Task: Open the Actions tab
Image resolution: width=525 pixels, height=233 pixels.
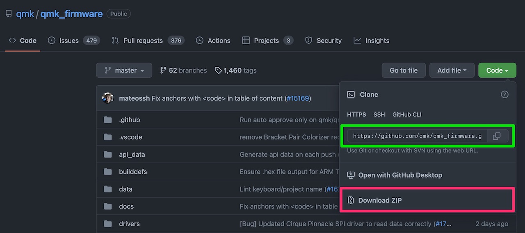Action: click(x=213, y=41)
